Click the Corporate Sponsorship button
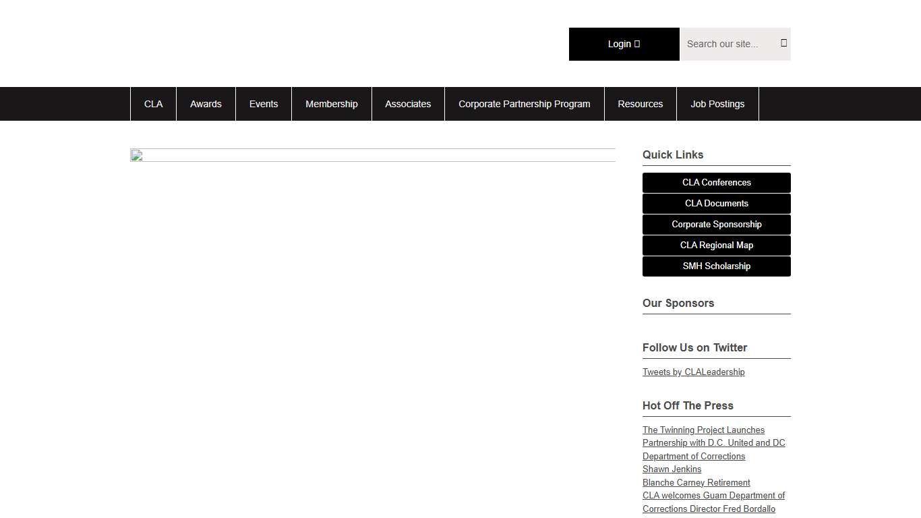 tap(716, 225)
